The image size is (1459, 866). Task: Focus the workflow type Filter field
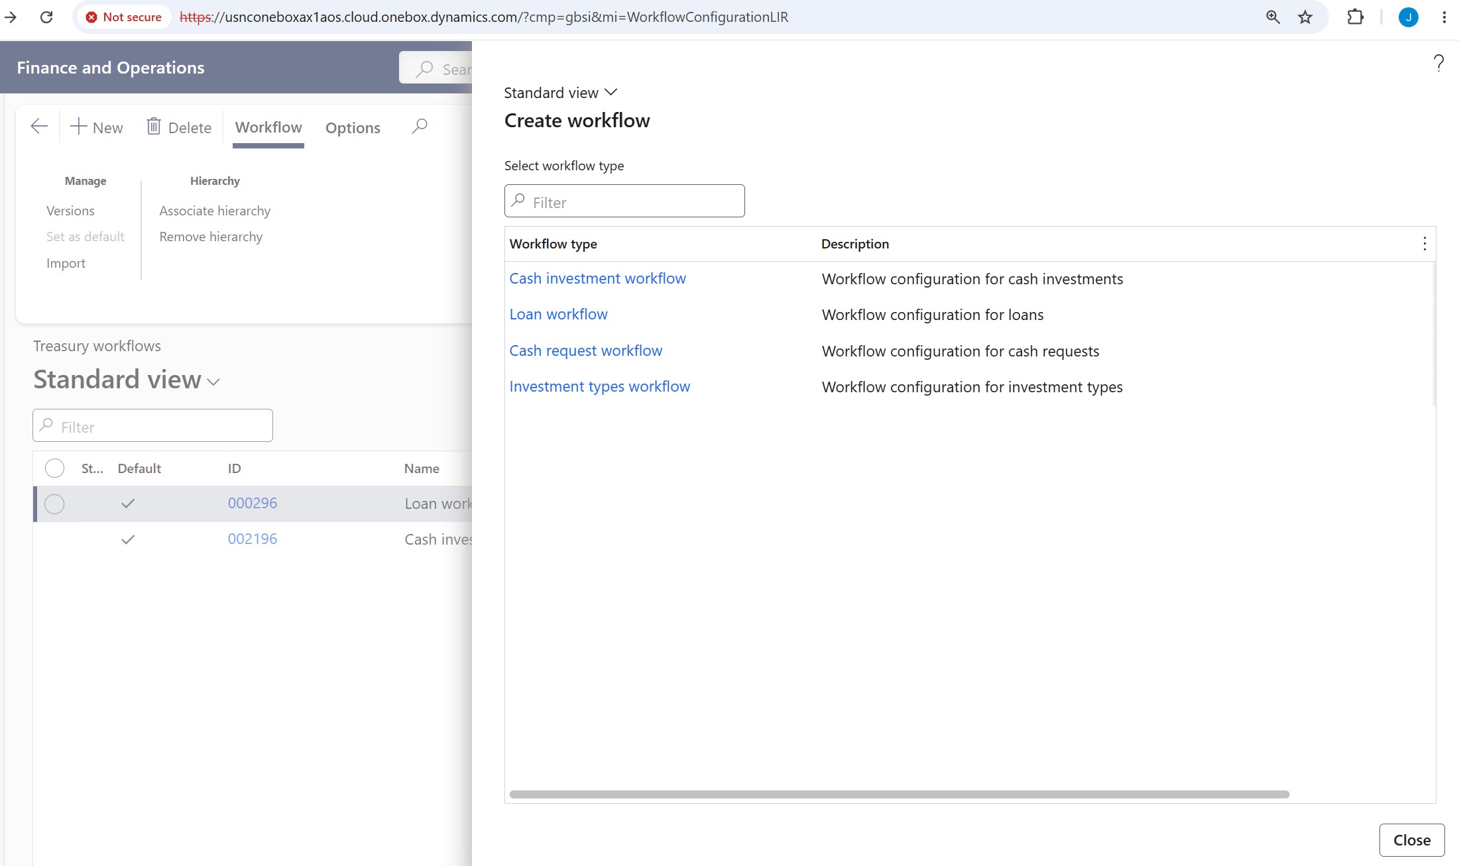click(624, 201)
